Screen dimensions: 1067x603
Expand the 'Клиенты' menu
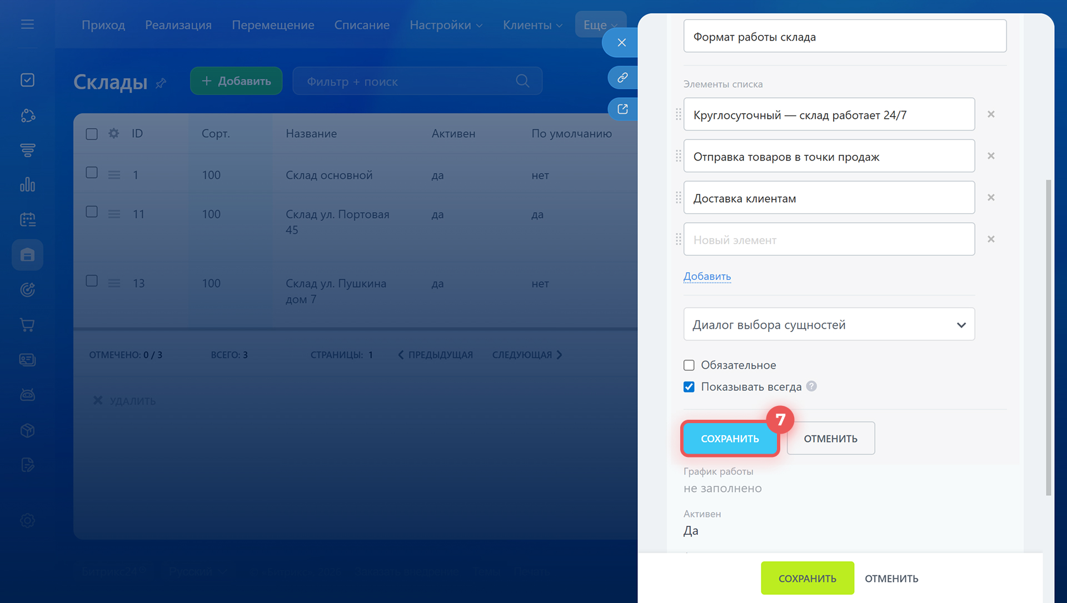(532, 25)
